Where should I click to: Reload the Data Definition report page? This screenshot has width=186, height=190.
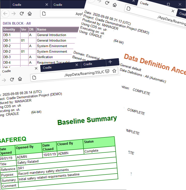tap(107, 3)
